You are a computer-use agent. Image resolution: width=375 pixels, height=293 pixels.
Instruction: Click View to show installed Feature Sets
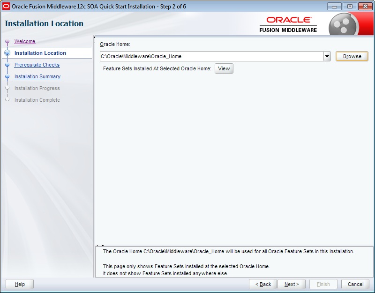tap(224, 68)
